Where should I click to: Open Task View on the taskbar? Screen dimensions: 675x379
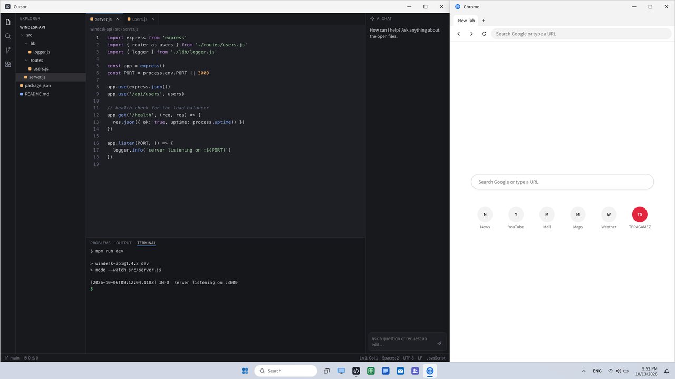point(326,371)
